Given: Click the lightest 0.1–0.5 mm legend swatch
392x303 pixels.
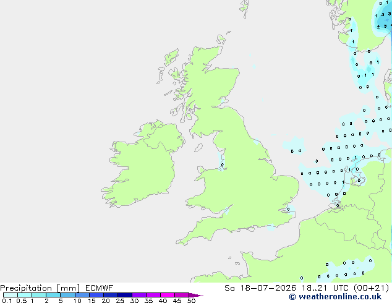Looking at the screenshot, I should pos(11,295).
